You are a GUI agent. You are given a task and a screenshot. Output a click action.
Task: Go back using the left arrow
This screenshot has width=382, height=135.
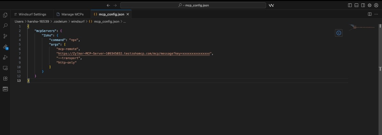(x=108, y=5)
